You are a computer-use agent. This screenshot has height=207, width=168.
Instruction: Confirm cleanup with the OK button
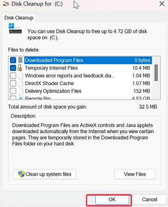pyautogui.click(x=112, y=200)
